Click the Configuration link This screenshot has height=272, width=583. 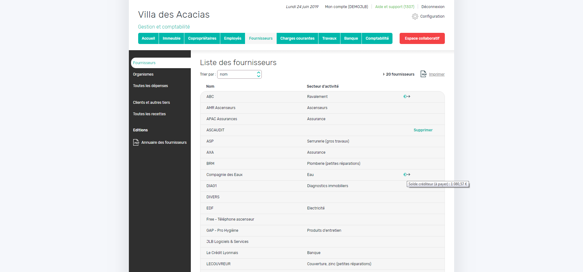[432, 16]
